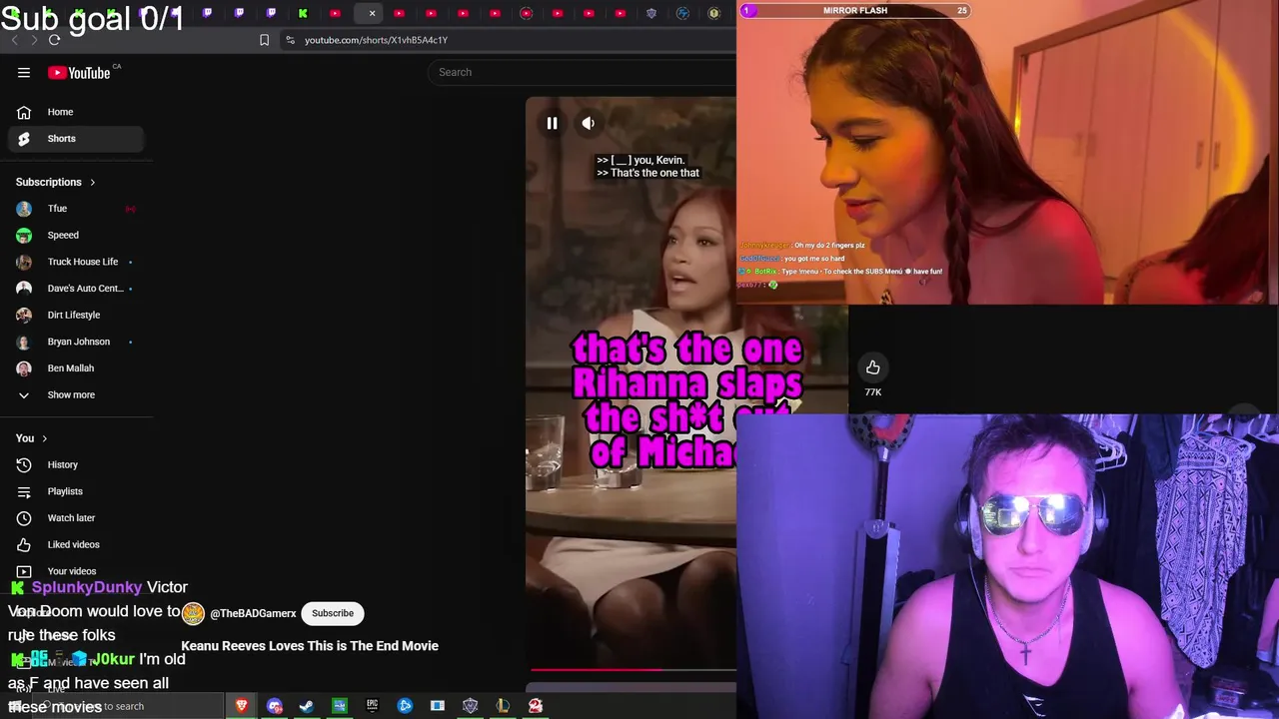Open Your videos in the sidebar
Screen dimensions: 1279x719
76,571
